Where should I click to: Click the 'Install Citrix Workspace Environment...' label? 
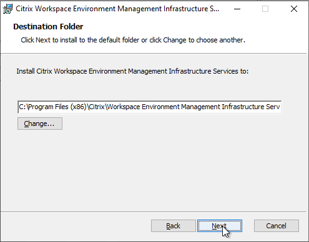pyautogui.click(x=132, y=71)
